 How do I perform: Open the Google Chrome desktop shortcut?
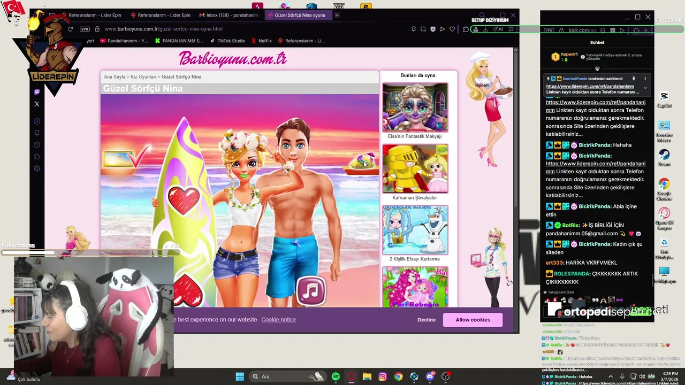664,190
